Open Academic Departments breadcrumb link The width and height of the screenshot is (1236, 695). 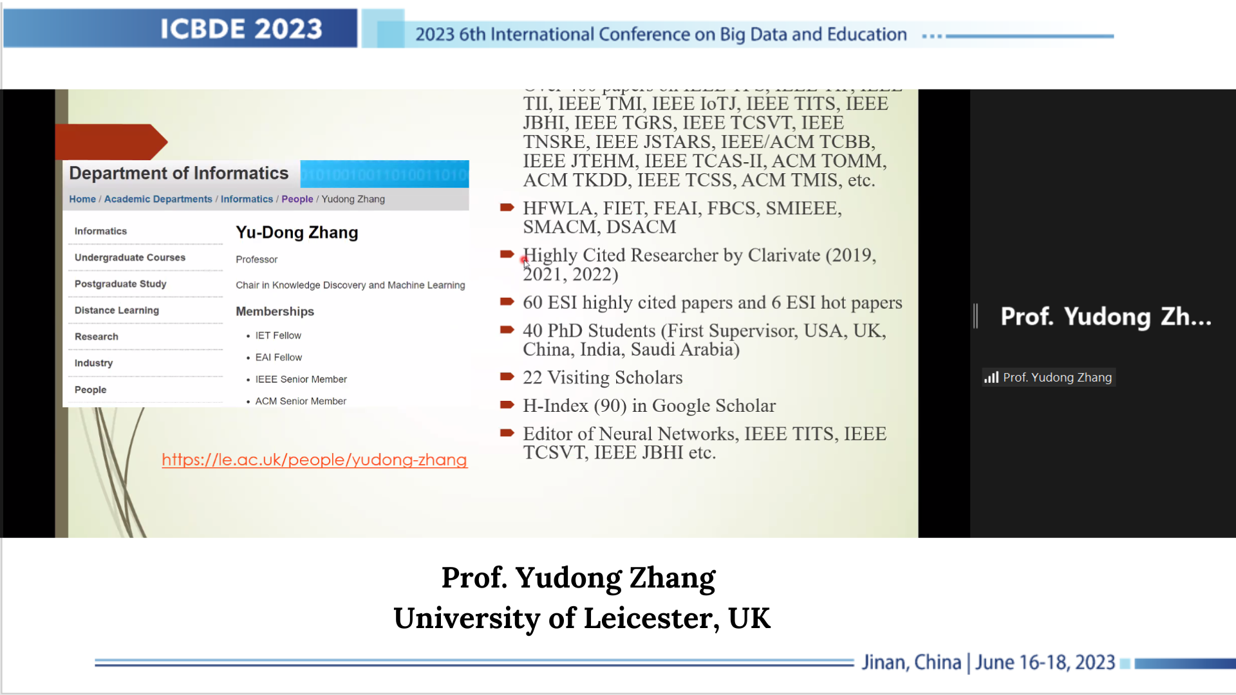click(x=158, y=199)
